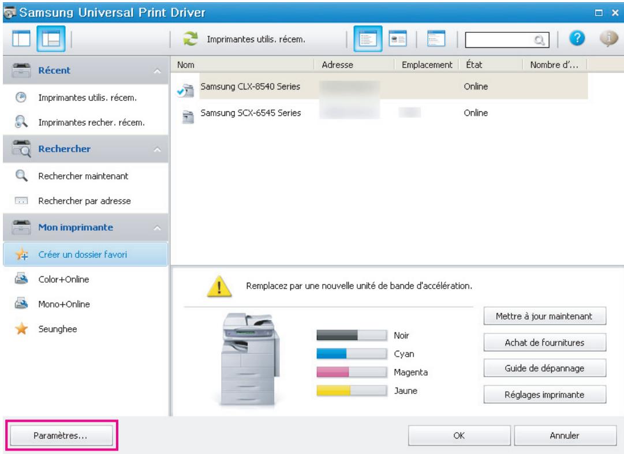Choose the details list view icon
The image size is (624, 454).
368,39
